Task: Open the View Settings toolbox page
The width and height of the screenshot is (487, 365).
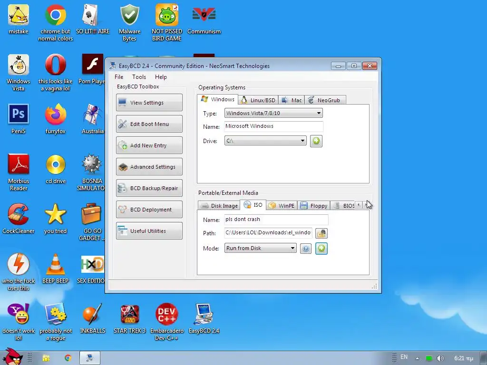Action: tap(149, 103)
